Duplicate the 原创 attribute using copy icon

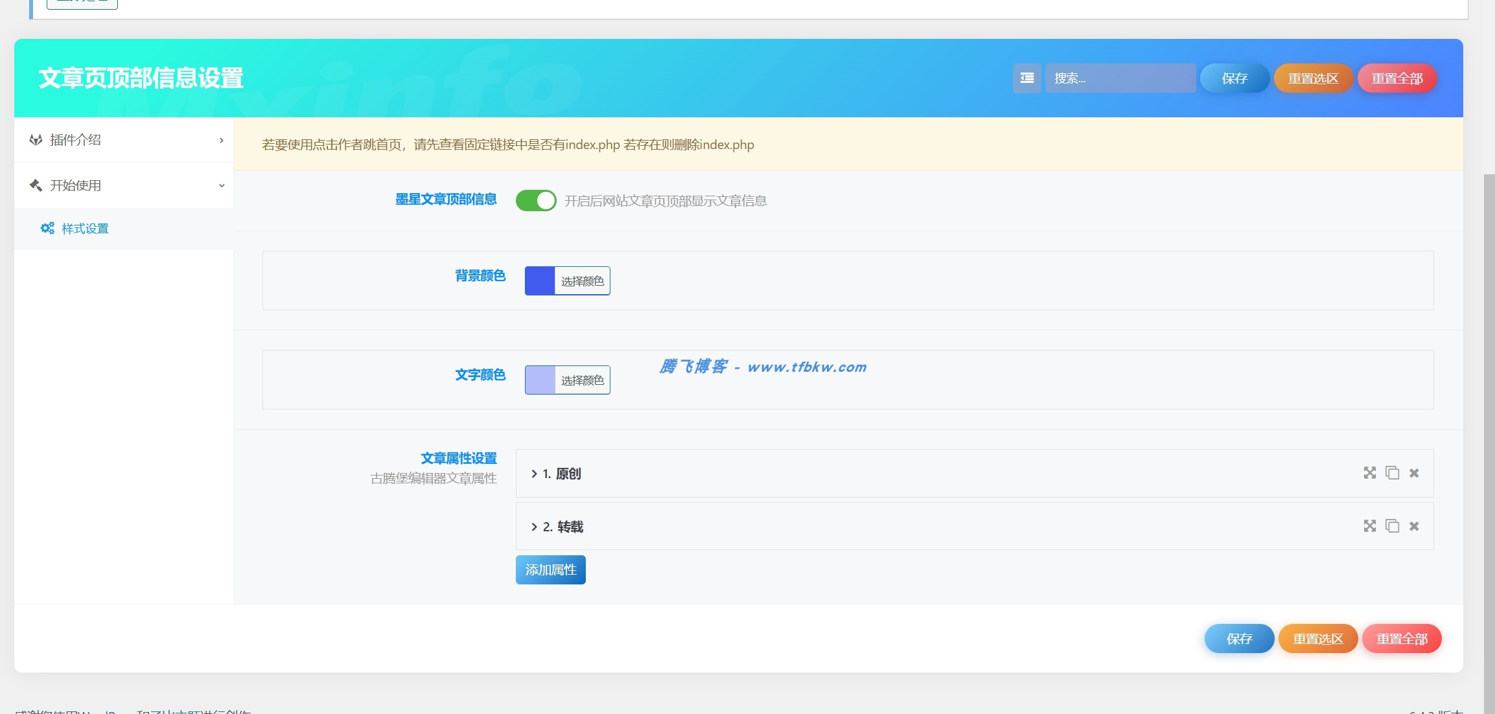1392,473
